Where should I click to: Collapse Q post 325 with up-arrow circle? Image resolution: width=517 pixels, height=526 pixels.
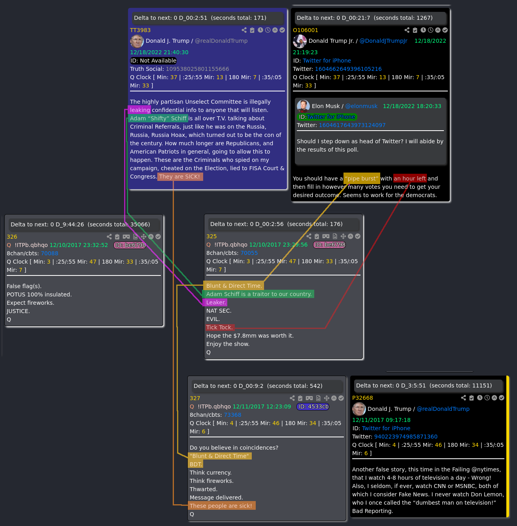(x=351, y=236)
